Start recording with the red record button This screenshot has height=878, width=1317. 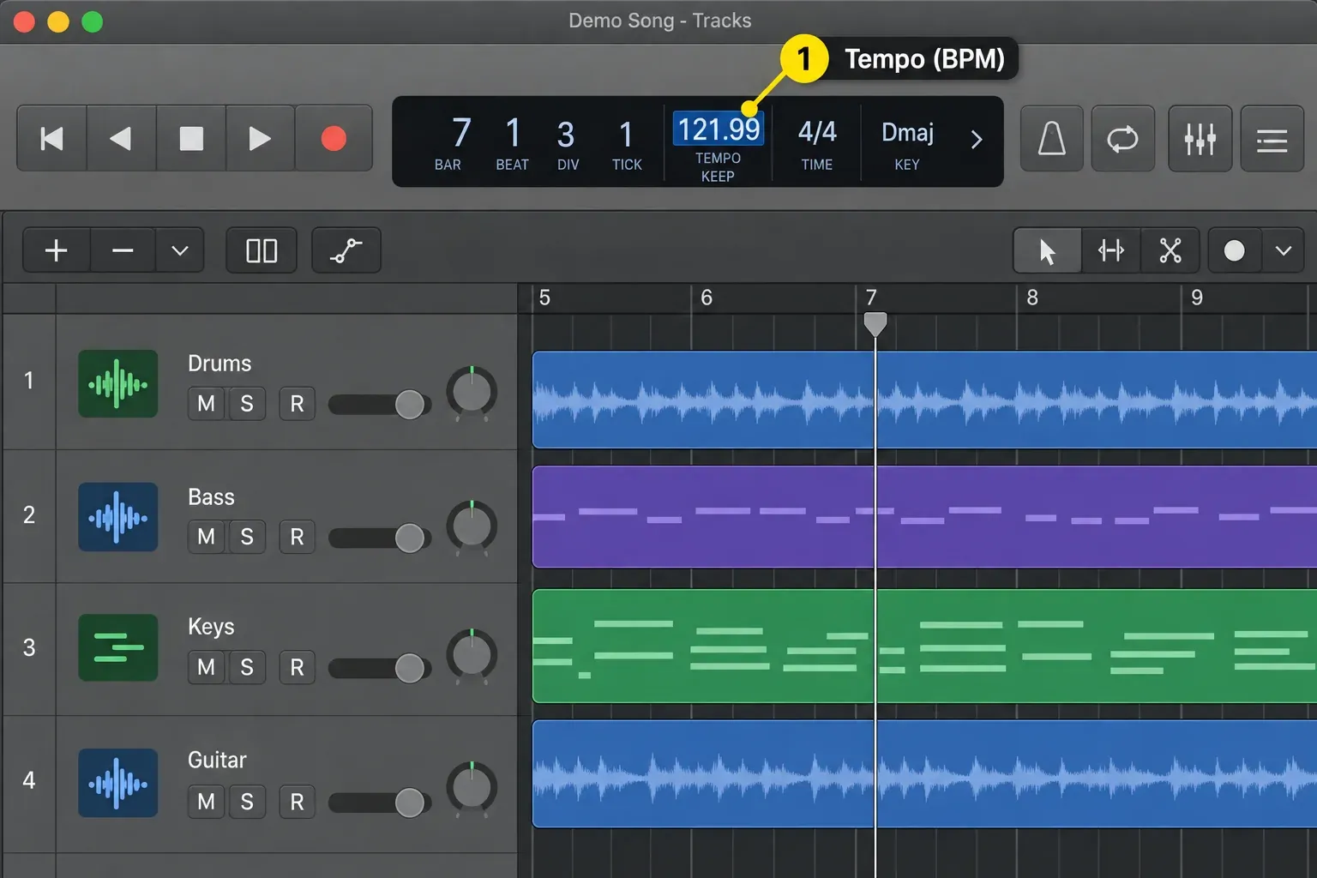(334, 138)
